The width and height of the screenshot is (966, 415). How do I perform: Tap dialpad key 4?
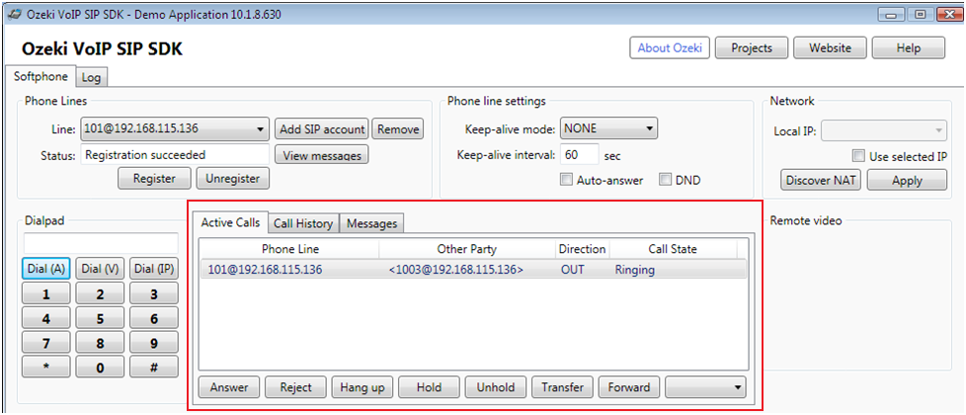46,318
